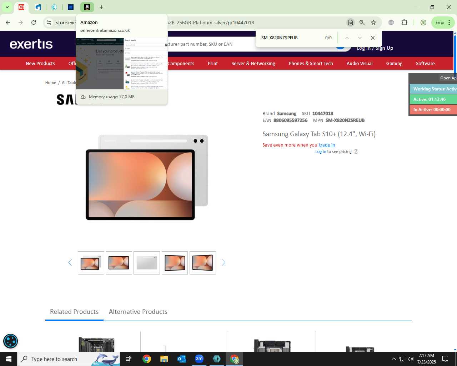
Task: Click the main tablet product image
Action: point(147,177)
